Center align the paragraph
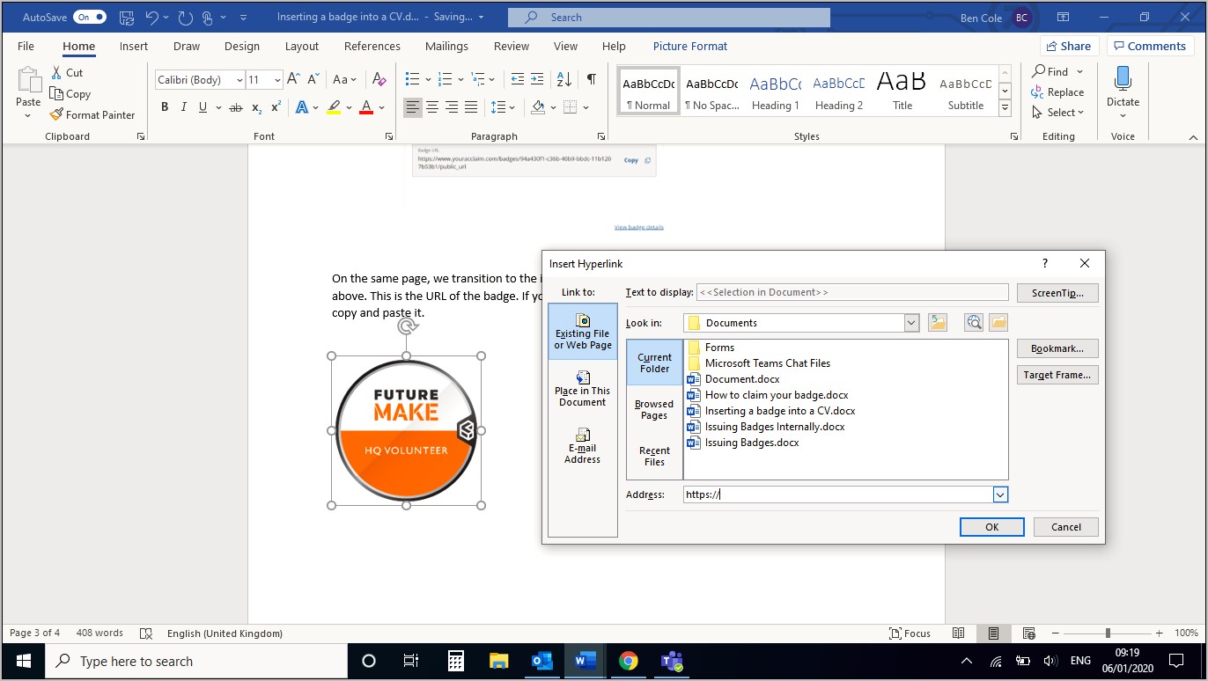 [432, 107]
